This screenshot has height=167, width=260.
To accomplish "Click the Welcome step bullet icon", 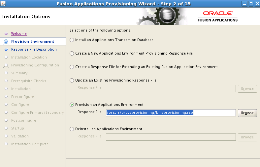I will 6,34.
